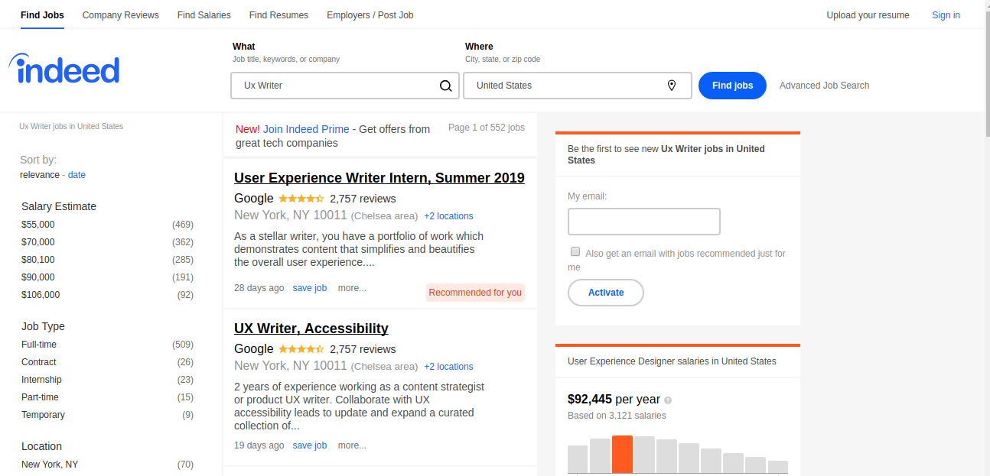Open Company Reviews in top navigation
Viewport: 990px width, 476px height.
121,15
